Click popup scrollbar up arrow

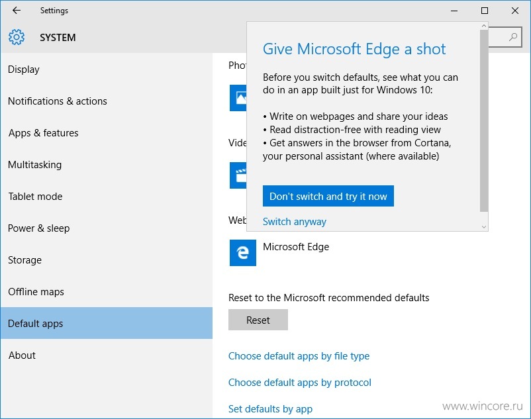coord(484,26)
